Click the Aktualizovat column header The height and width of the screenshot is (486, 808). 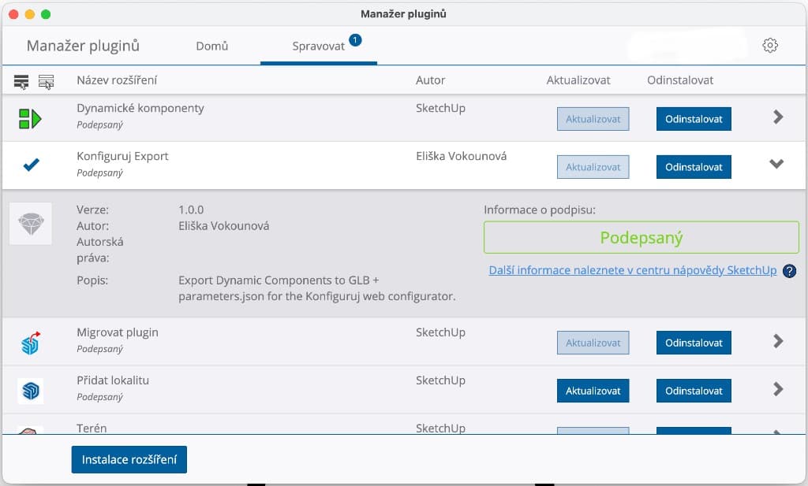pos(578,80)
